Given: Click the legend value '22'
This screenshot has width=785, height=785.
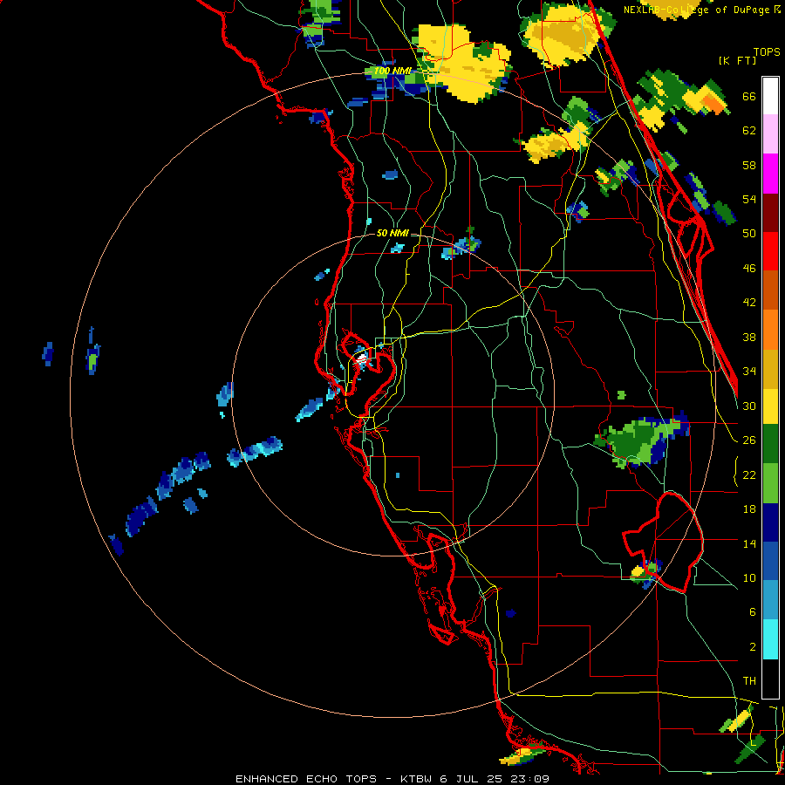Looking at the screenshot, I should pos(749,475).
